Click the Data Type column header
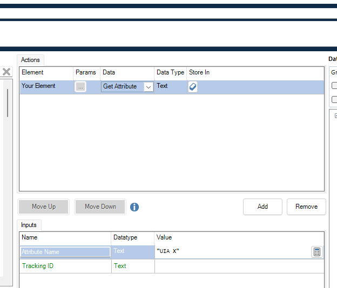This screenshot has height=288, width=337. click(170, 72)
